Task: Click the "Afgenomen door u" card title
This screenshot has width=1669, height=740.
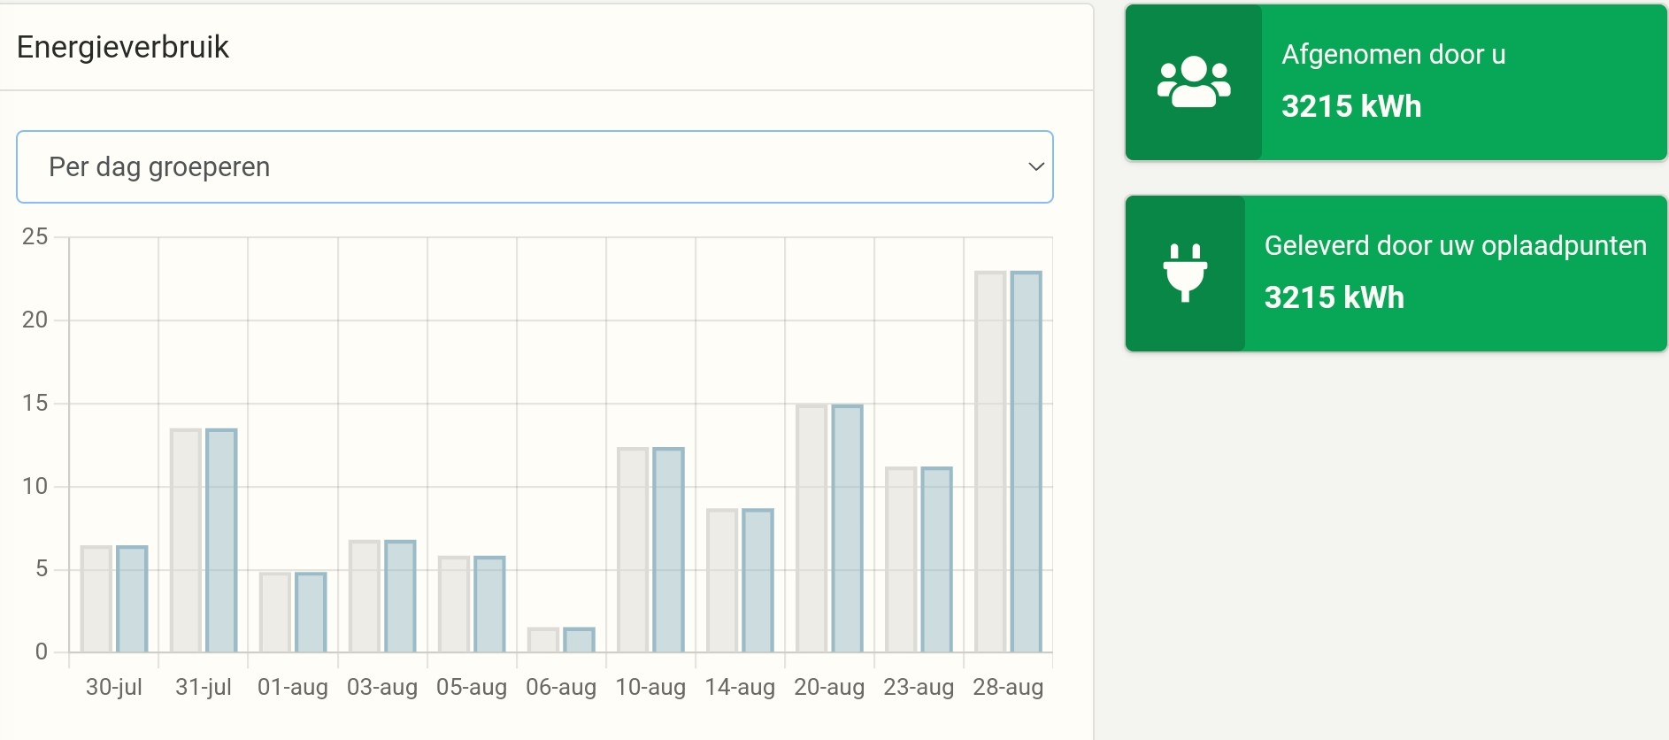Action: pyautogui.click(x=1393, y=55)
